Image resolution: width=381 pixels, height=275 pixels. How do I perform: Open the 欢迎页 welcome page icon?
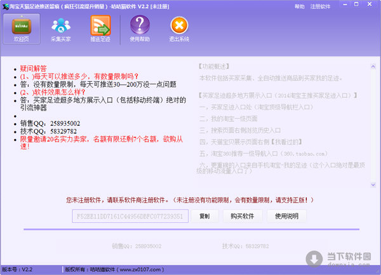[22, 29]
